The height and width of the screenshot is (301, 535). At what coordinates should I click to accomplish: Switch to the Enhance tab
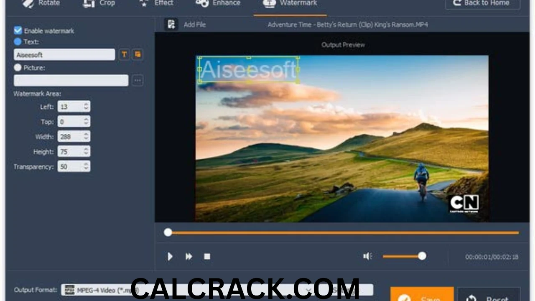(218, 4)
